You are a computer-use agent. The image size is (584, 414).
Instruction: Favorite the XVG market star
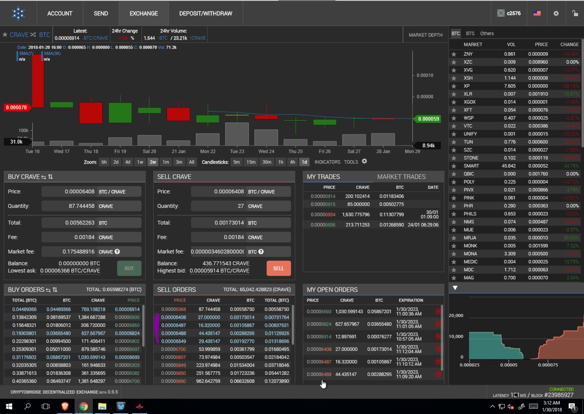pos(454,70)
